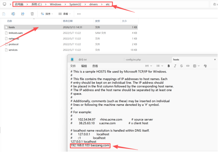
Task: Click the SAM 文件 type cell
Action: (100, 33)
